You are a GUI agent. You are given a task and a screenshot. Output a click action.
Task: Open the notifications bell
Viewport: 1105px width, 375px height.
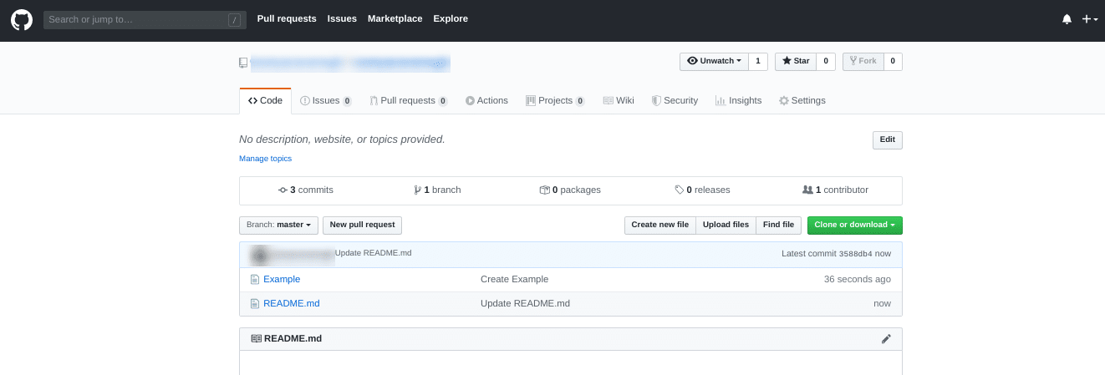point(1067,18)
